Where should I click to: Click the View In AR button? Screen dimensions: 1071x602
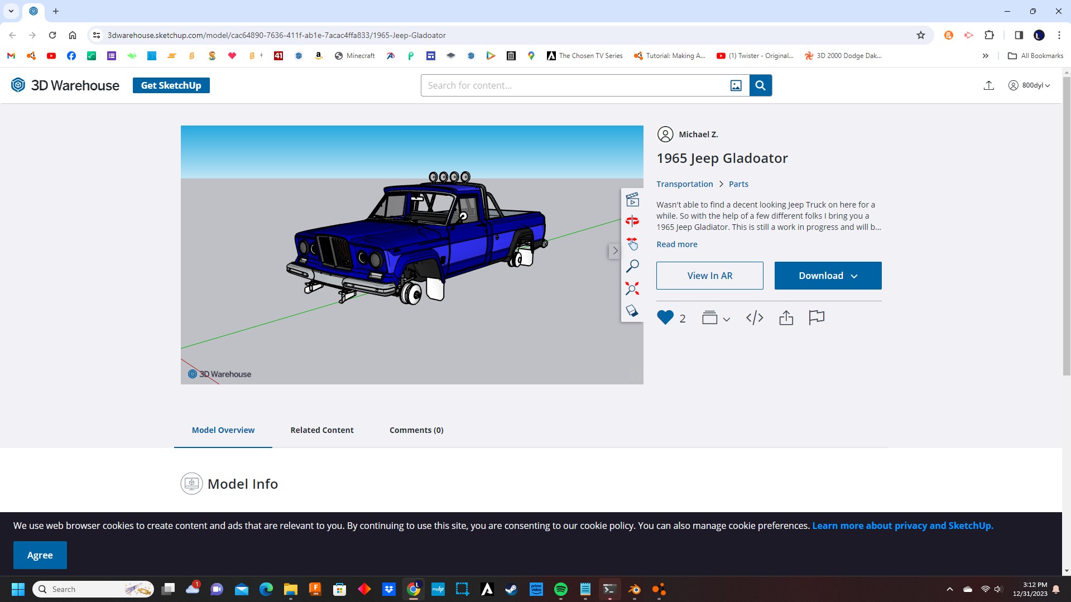tap(709, 276)
